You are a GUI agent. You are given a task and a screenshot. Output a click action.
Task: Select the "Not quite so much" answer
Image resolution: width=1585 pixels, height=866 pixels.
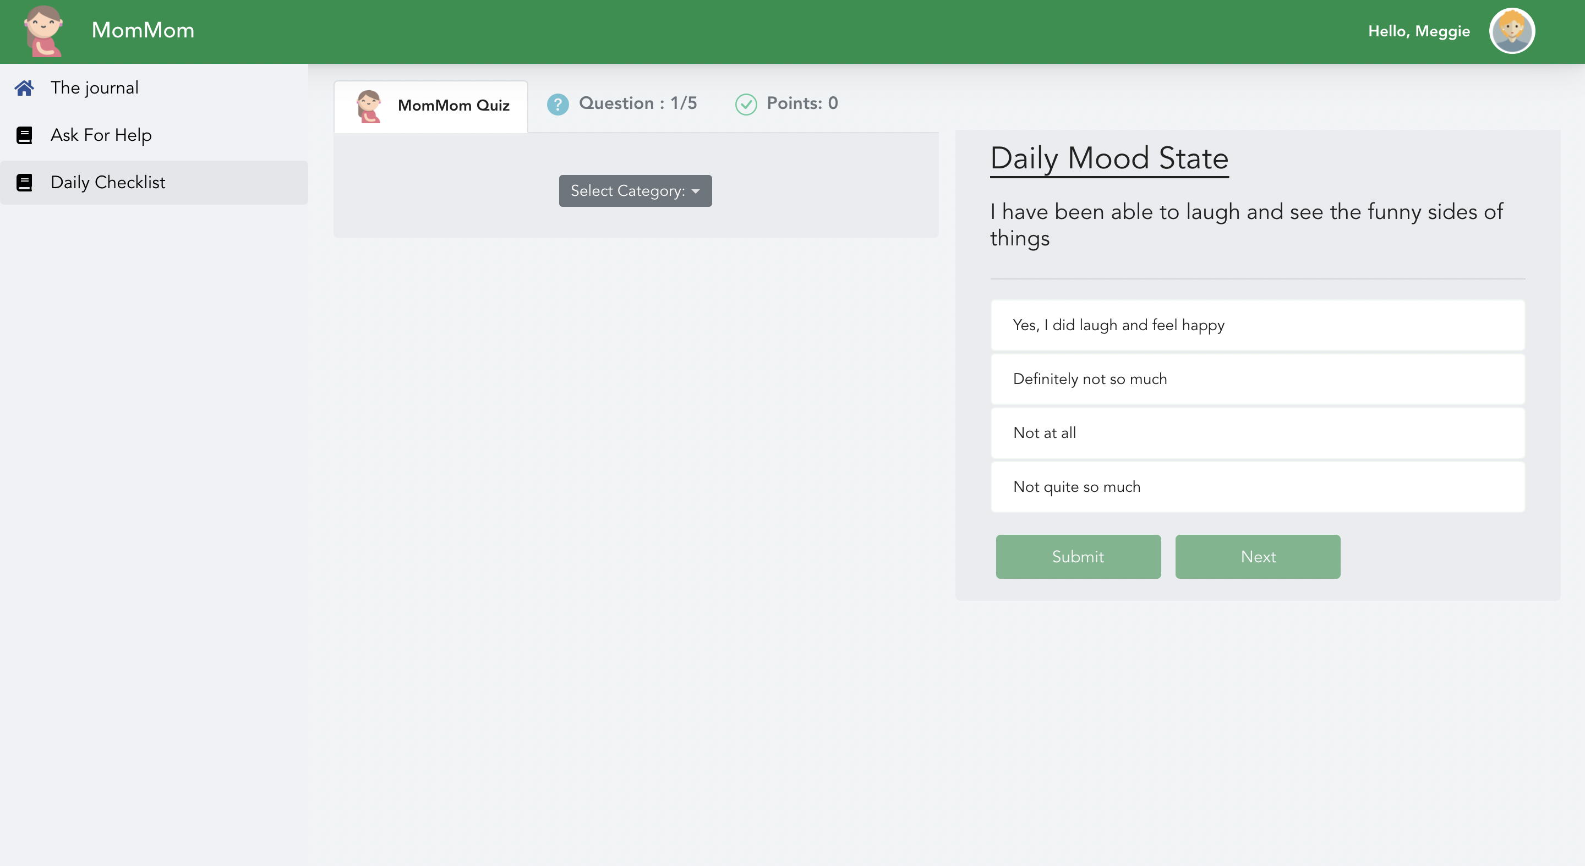click(1257, 487)
